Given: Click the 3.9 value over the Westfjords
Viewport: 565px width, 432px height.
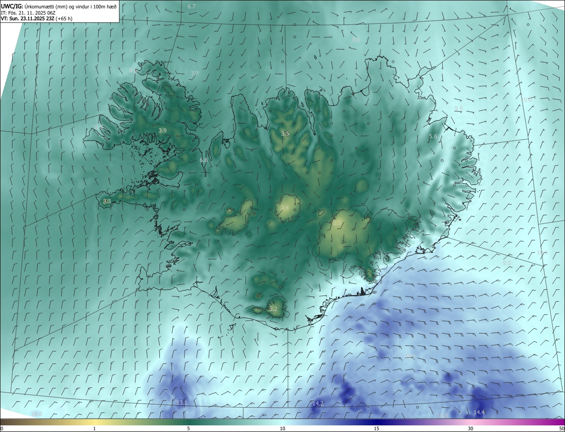Looking at the screenshot, I should 162,130.
